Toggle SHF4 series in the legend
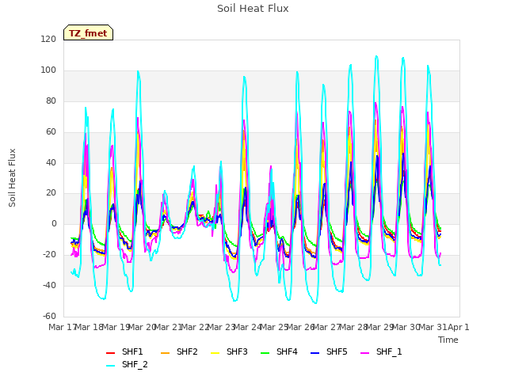The image size is (507, 380). 279,351
